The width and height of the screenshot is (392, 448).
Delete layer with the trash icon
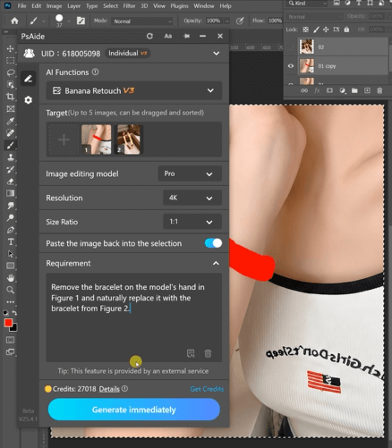tap(379, 90)
